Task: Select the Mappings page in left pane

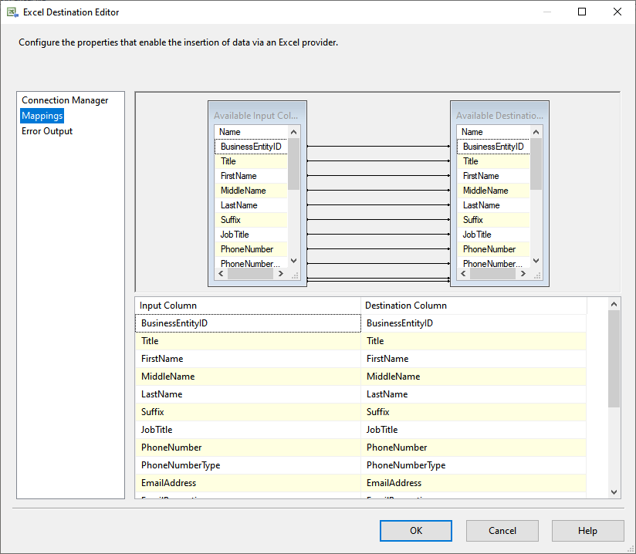Action: [x=42, y=116]
